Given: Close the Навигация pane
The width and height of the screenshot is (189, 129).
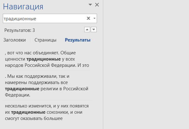Looking at the screenshot, I should [x=97, y=5].
